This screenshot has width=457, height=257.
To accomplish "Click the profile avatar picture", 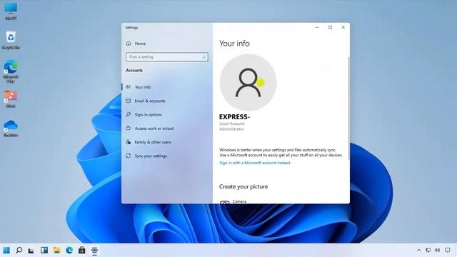I will click(248, 83).
